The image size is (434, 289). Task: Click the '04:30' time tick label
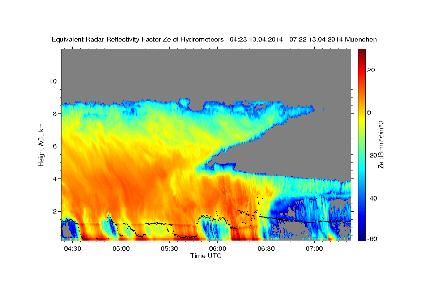click(72, 249)
